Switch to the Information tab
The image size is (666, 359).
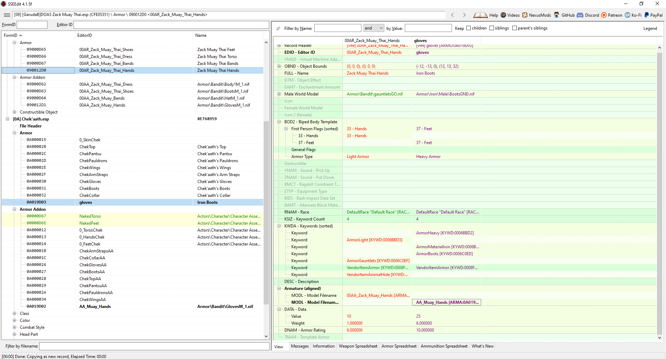pyautogui.click(x=324, y=346)
